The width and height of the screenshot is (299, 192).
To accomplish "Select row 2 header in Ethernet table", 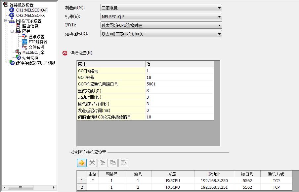I will pyautogui.click(x=81, y=187).
